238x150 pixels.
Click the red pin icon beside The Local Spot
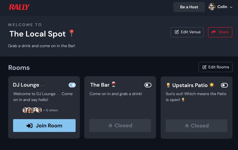click(71, 33)
